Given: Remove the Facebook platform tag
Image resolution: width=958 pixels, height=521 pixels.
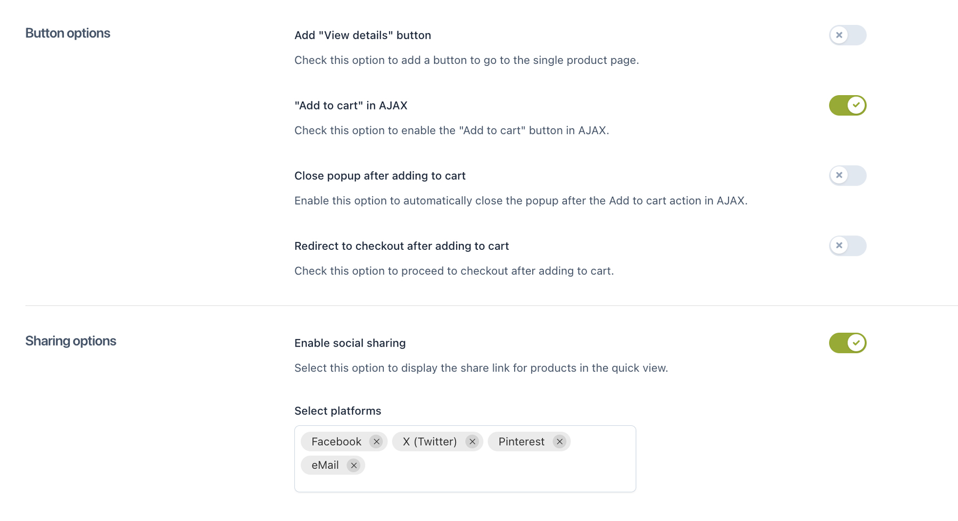Looking at the screenshot, I should pos(376,442).
